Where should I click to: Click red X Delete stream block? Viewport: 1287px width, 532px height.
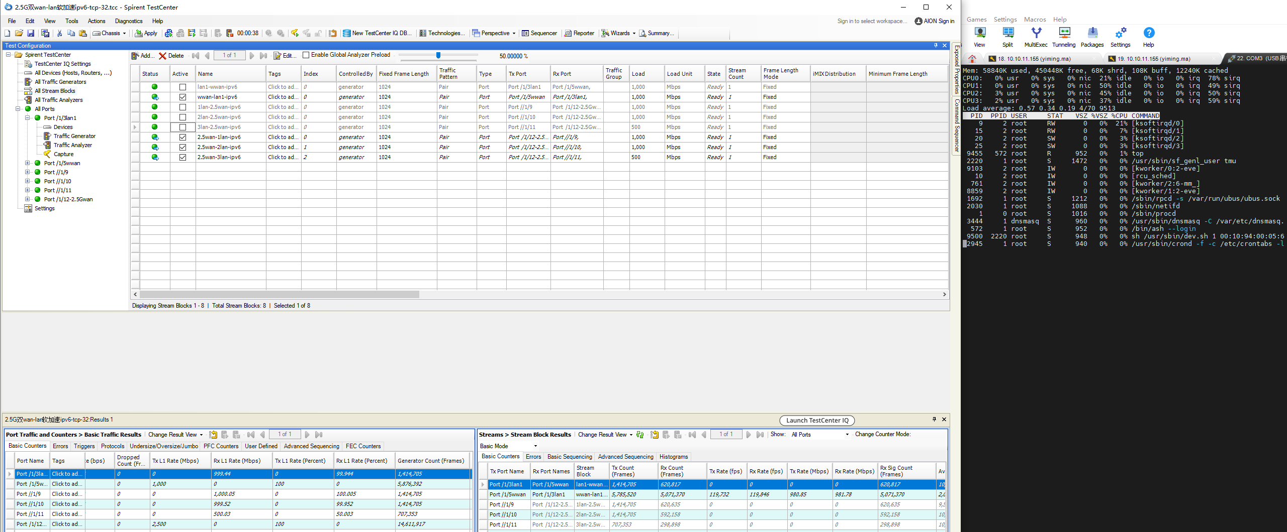171,56
